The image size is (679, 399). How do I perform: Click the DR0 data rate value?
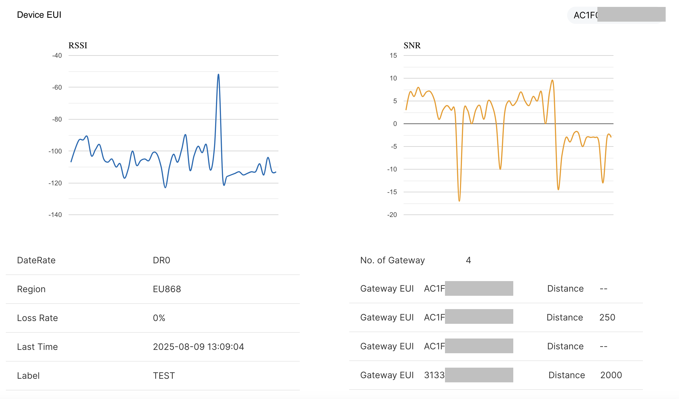coord(161,260)
